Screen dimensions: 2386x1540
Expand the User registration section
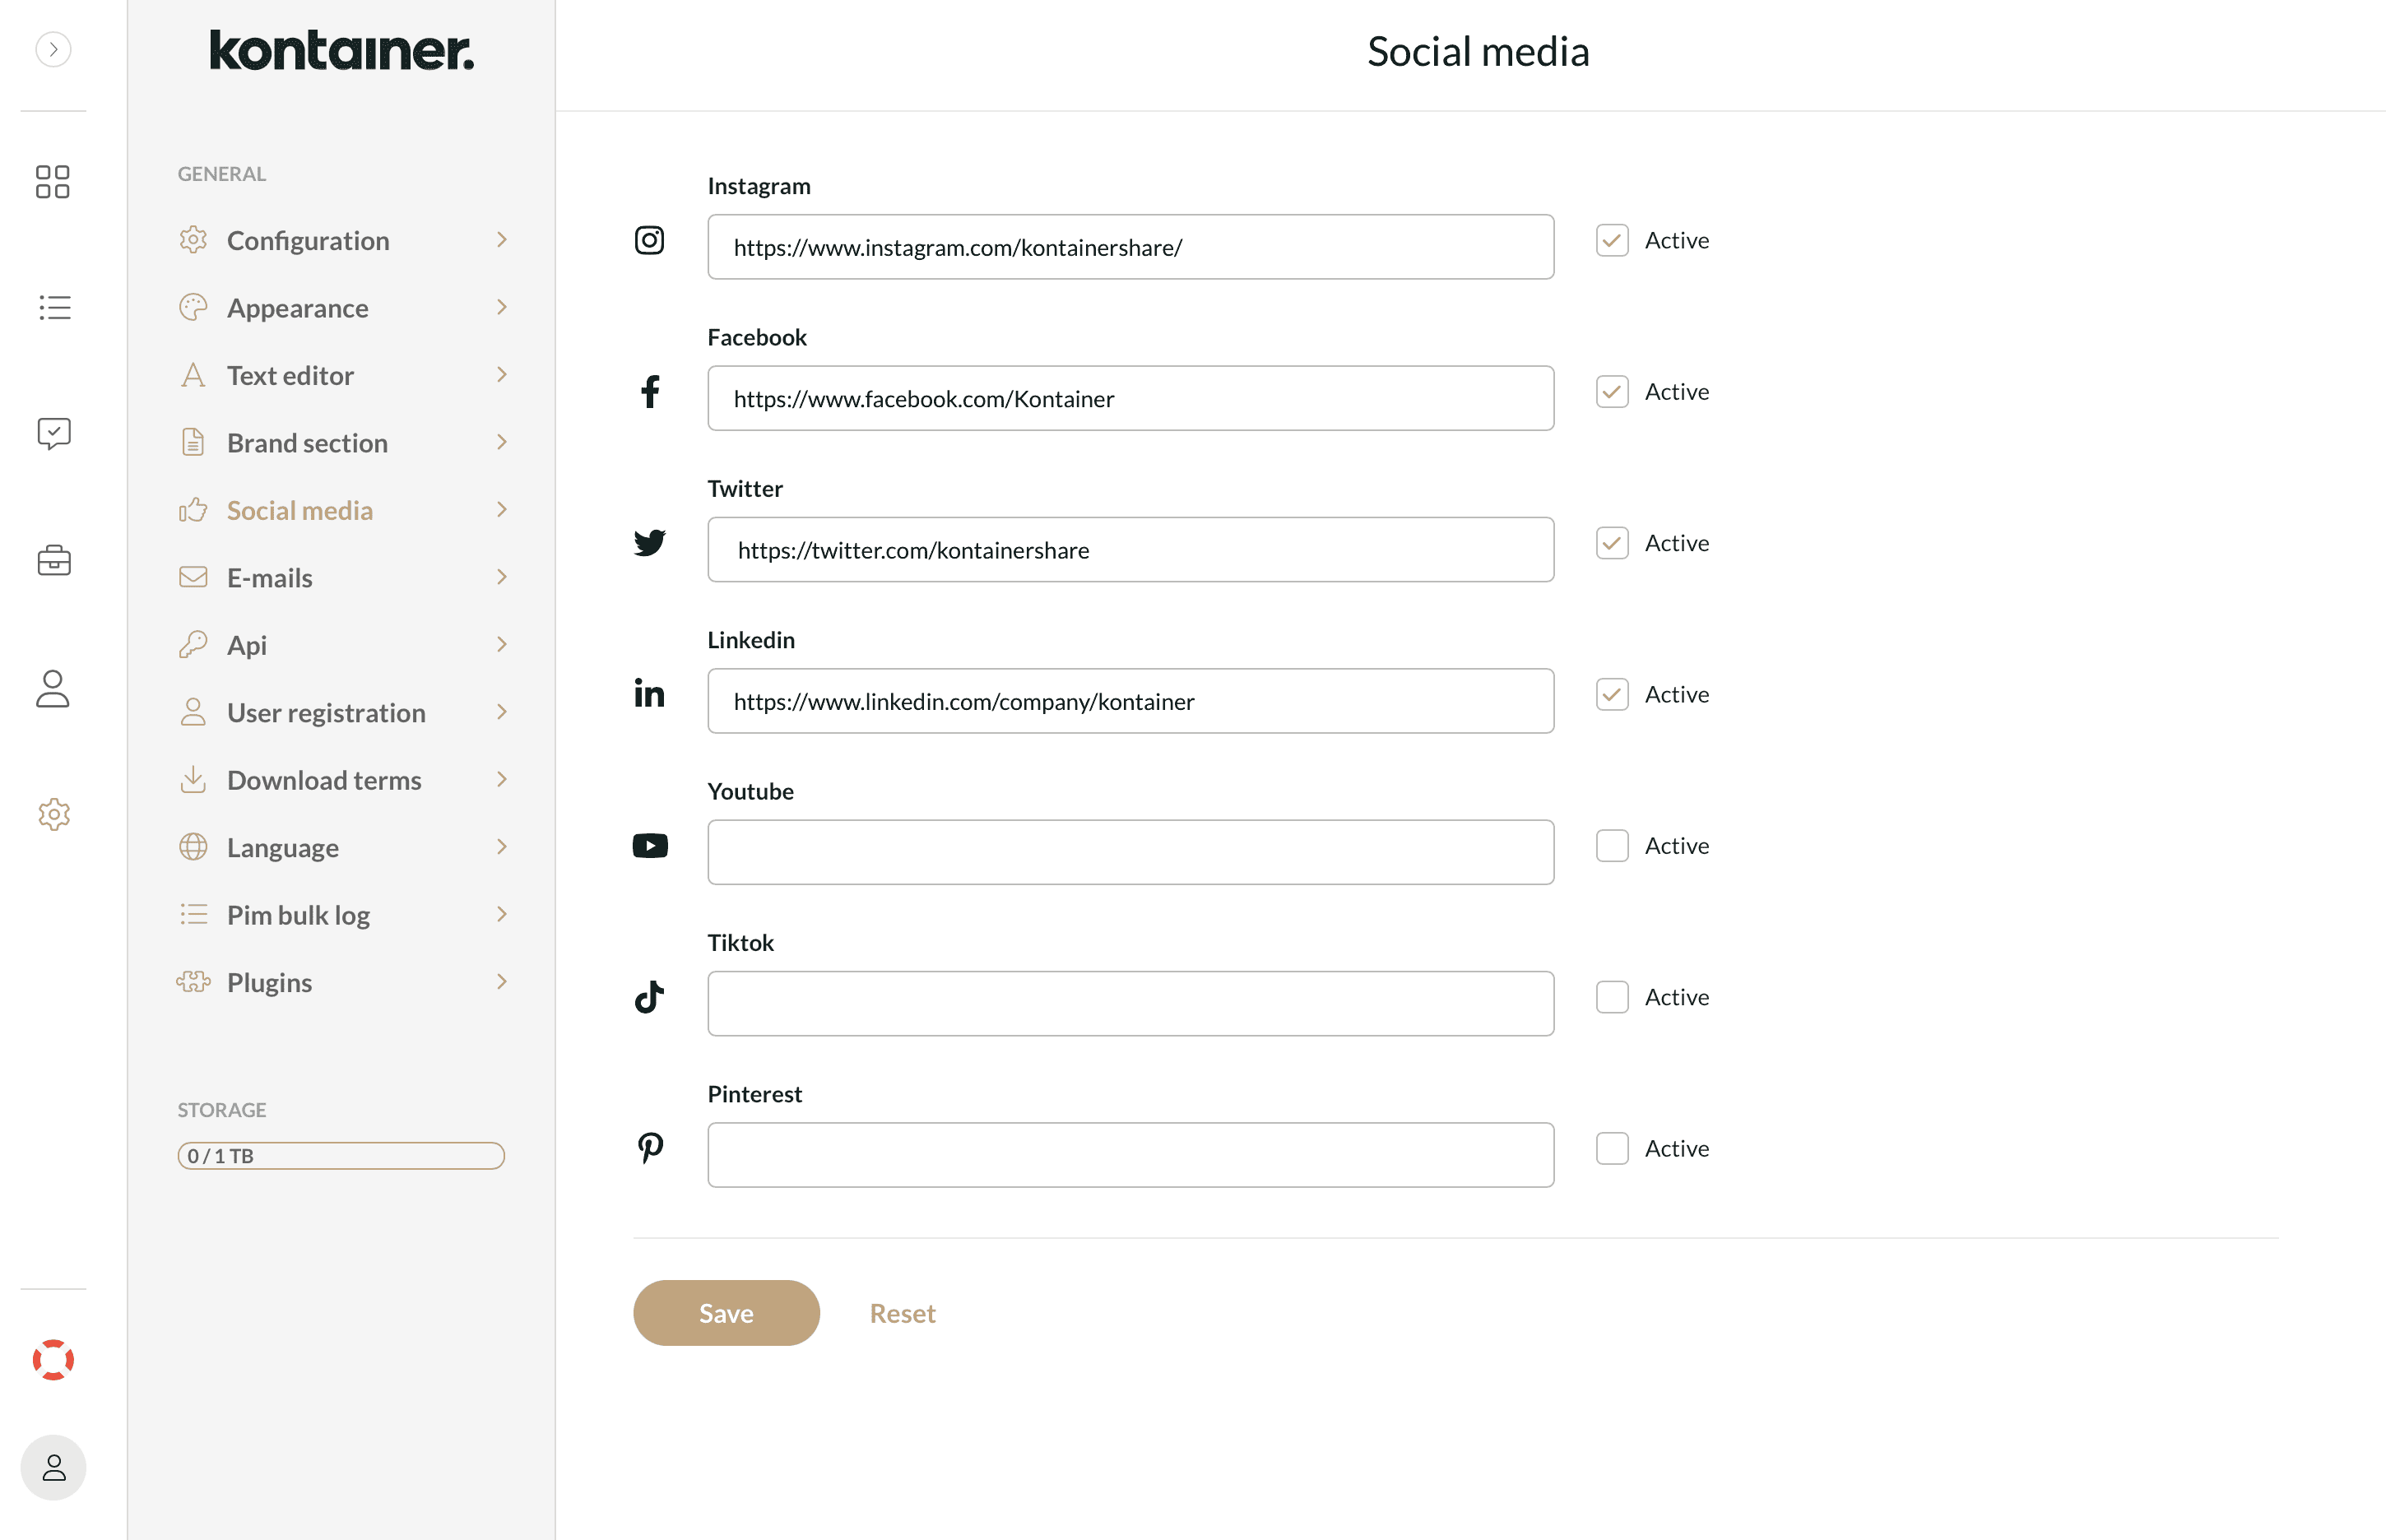342,712
